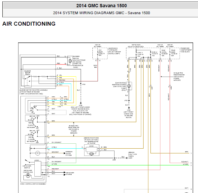
Task: Click the ground symbol below the leak detection pump
Action: [129, 108]
